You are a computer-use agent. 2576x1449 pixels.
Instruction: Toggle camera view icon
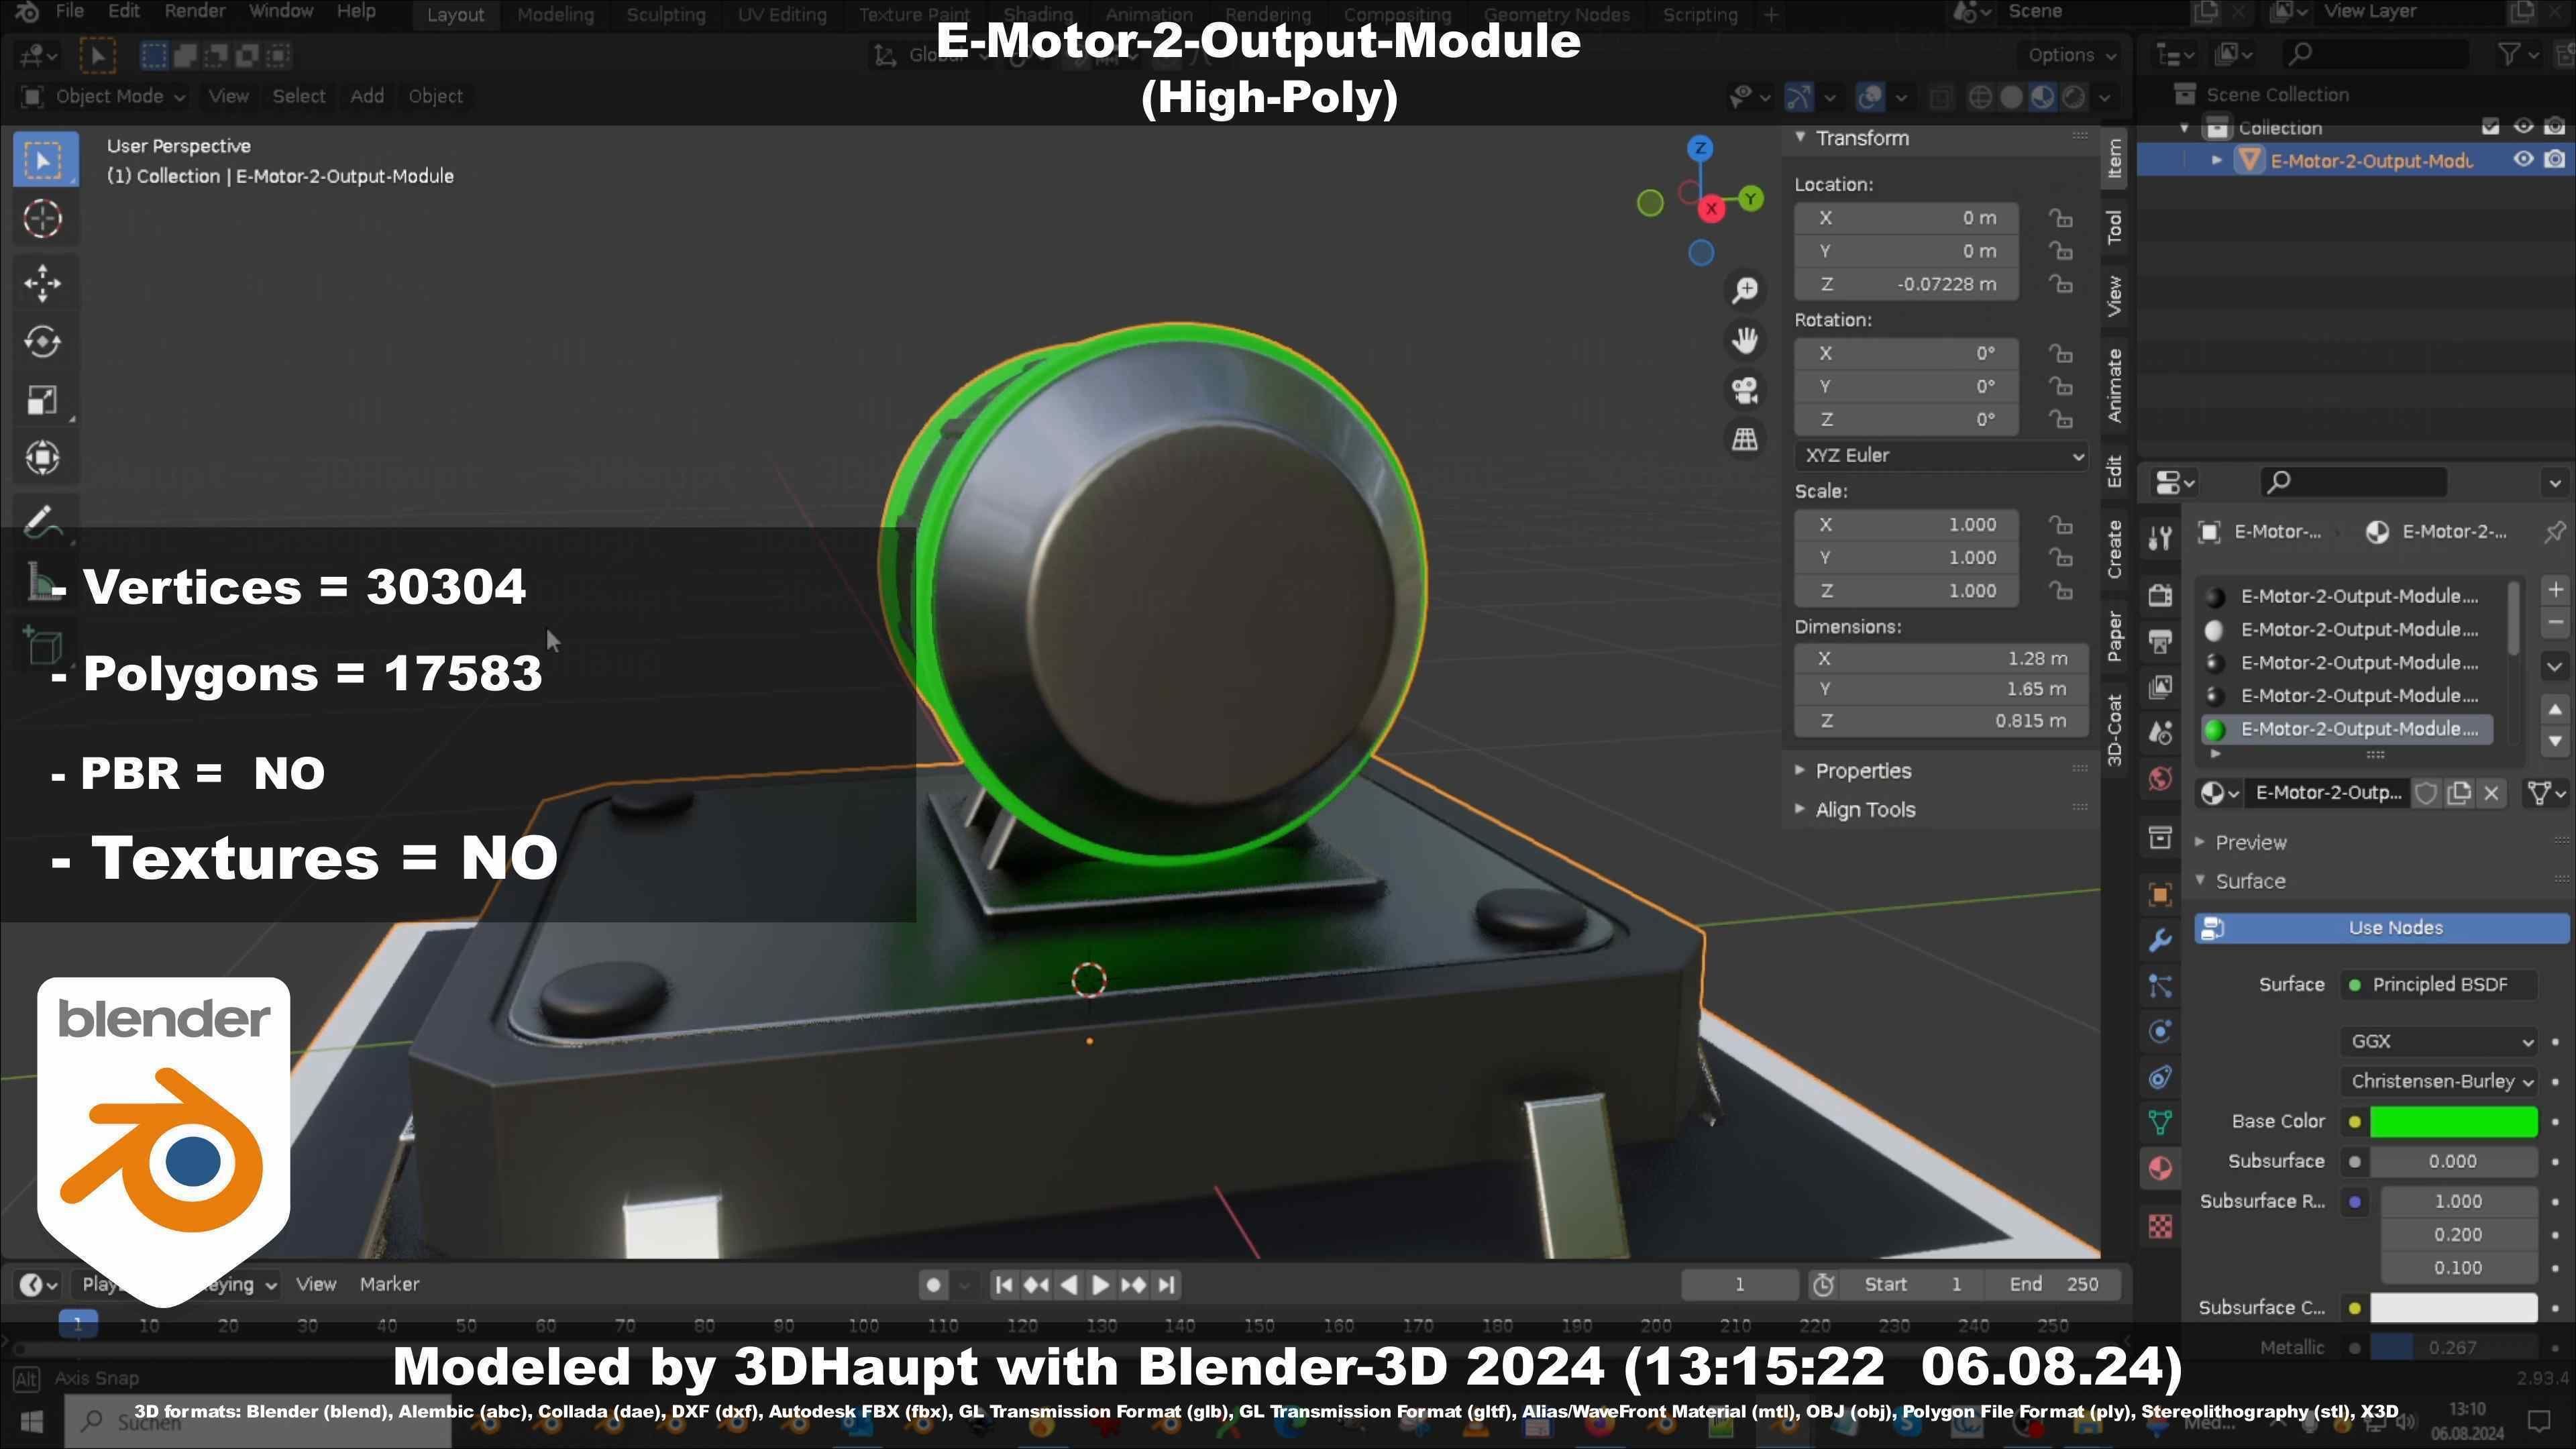coord(1745,390)
